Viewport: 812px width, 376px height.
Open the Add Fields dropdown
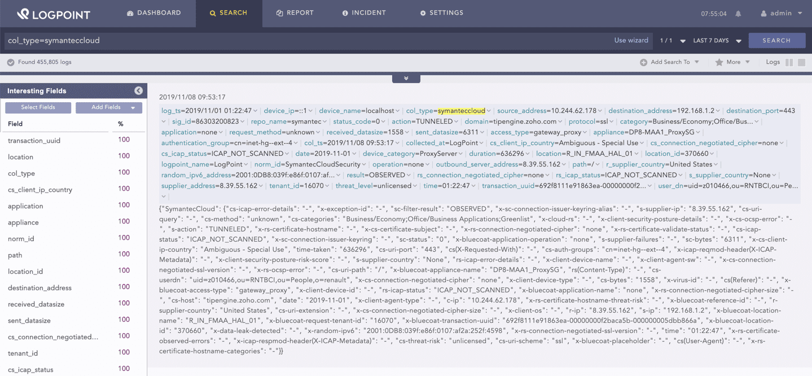pyautogui.click(x=108, y=107)
